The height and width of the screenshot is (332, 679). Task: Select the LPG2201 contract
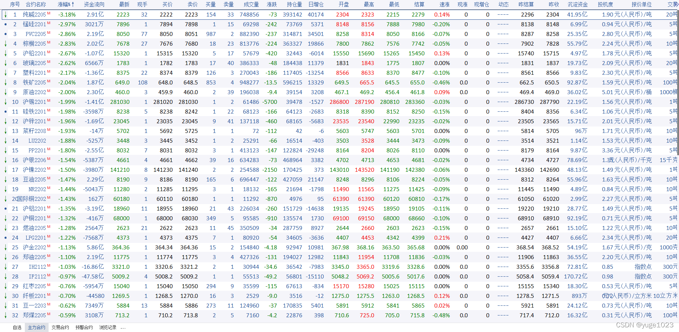(36, 238)
